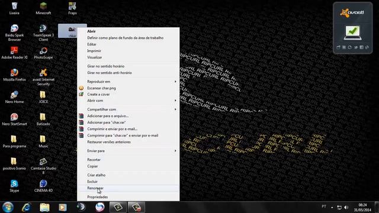Select the avast! Internet Security shortcut
The width and height of the screenshot is (379, 213).
coord(43,77)
